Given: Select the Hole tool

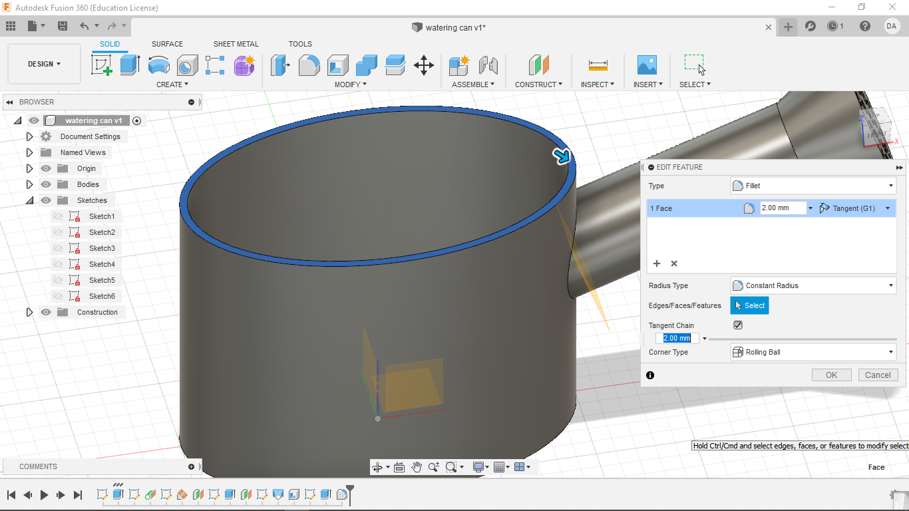Looking at the screenshot, I should click(x=187, y=65).
